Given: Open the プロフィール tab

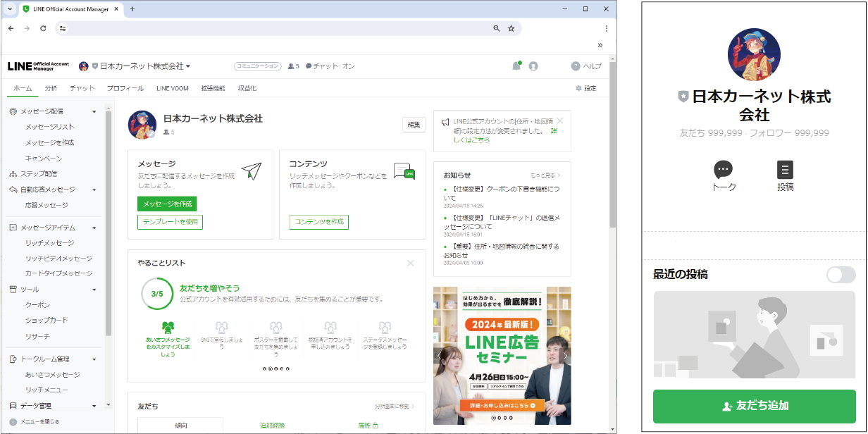Looking at the screenshot, I should [x=125, y=88].
